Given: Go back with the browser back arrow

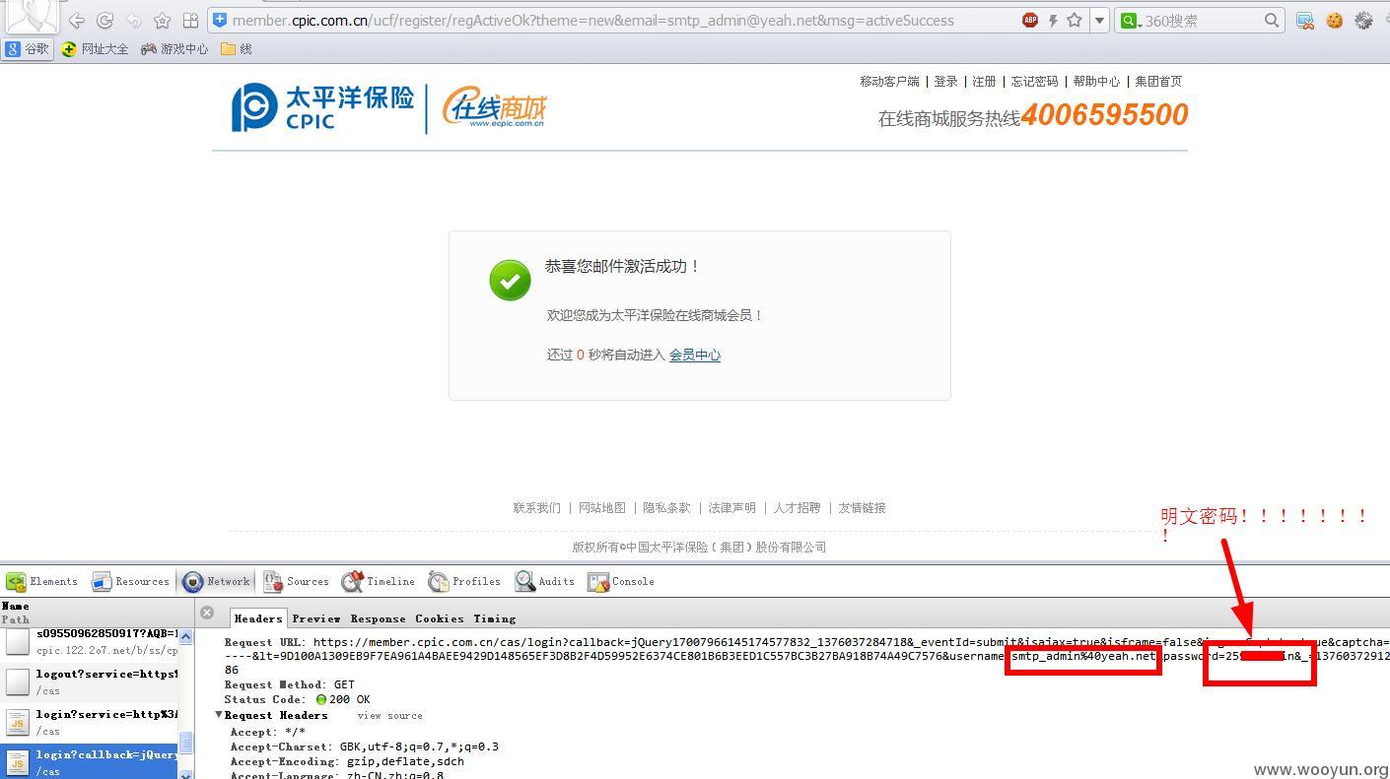Looking at the screenshot, I should [x=76, y=20].
